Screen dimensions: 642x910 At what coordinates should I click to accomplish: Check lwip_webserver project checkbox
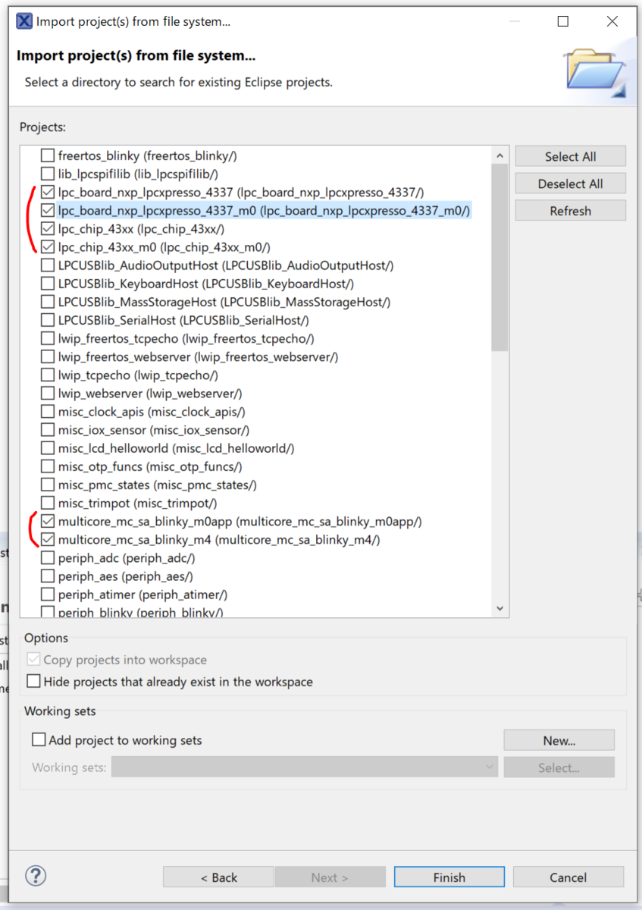48,393
